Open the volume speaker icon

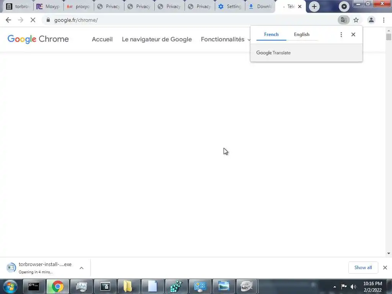(353, 286)
